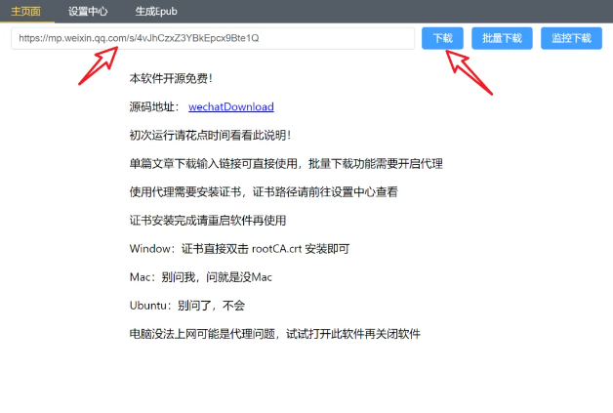Screen dimensions: 613x413
Task: Click the red arrow pointing at 下载 button
Action: point(469,70)
